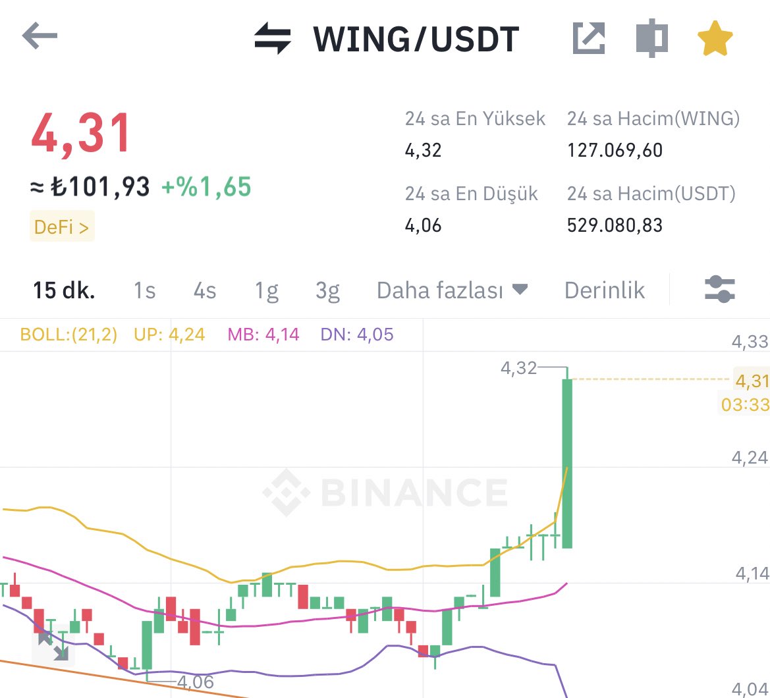770x698 pixels.
Task: Open the split-view compare icon
Action: 651,38
